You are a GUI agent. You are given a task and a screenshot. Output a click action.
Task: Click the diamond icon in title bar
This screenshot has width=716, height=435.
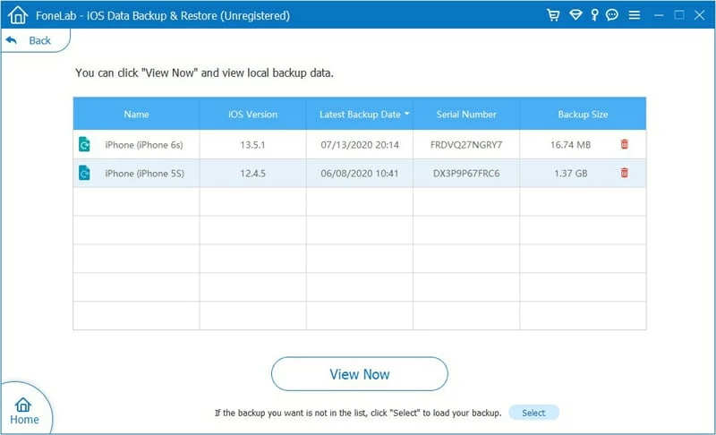point(575,15)
